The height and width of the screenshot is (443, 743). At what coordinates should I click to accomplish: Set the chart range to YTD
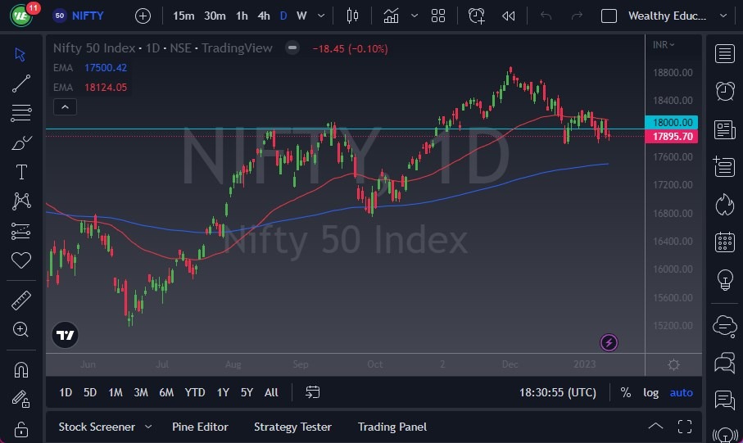pyautogui.click(x=195, y=392)
